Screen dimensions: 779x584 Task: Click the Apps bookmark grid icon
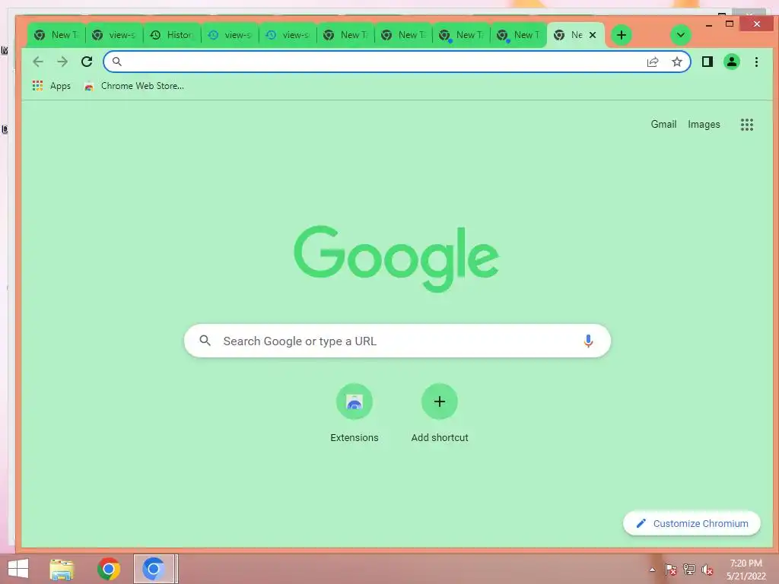point(37,86)
